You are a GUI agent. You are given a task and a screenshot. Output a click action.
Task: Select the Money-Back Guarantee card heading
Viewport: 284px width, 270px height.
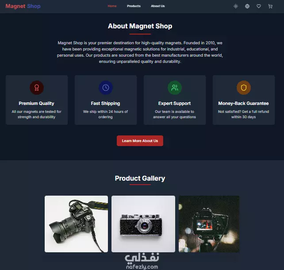pyautogui.click(x=243, y=103)
